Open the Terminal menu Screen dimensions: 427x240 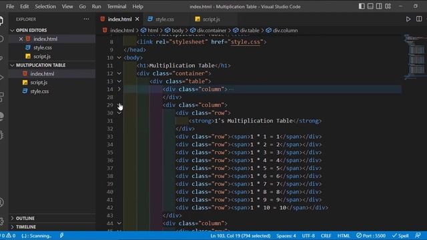pyautogui.click(x=117, y=6)
